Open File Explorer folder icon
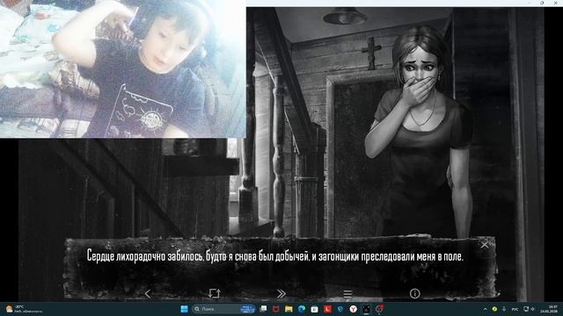This screenshot has width=563, height=316. tap(289, 309)
